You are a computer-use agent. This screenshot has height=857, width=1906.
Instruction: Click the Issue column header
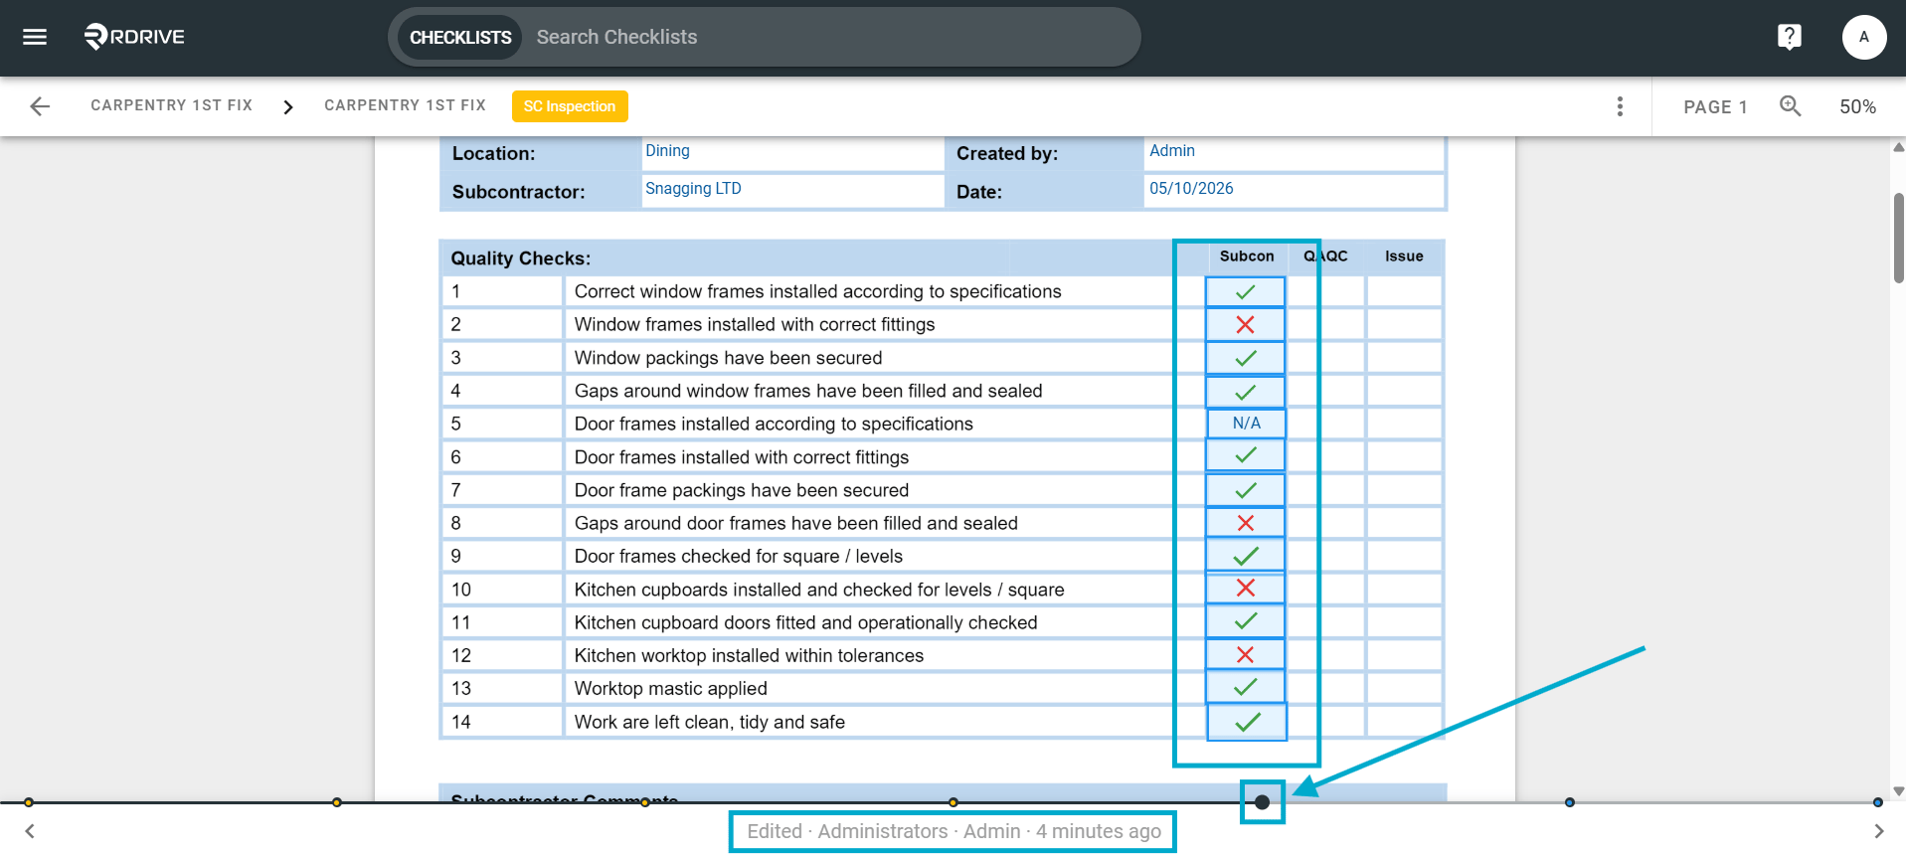(x=1404, y=257)
